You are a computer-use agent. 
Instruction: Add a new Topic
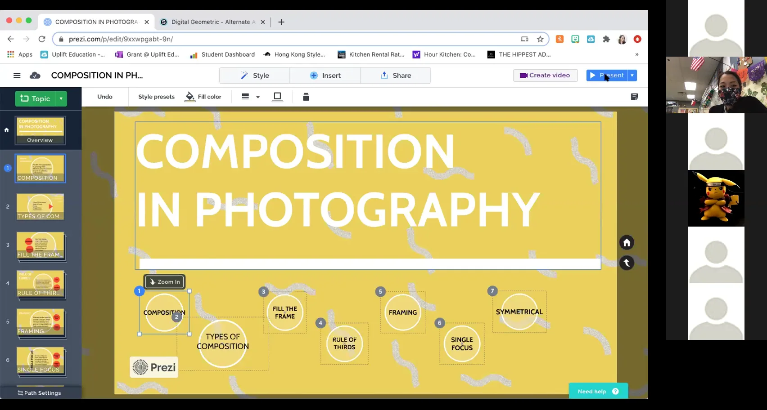click(x=35, y=98)
